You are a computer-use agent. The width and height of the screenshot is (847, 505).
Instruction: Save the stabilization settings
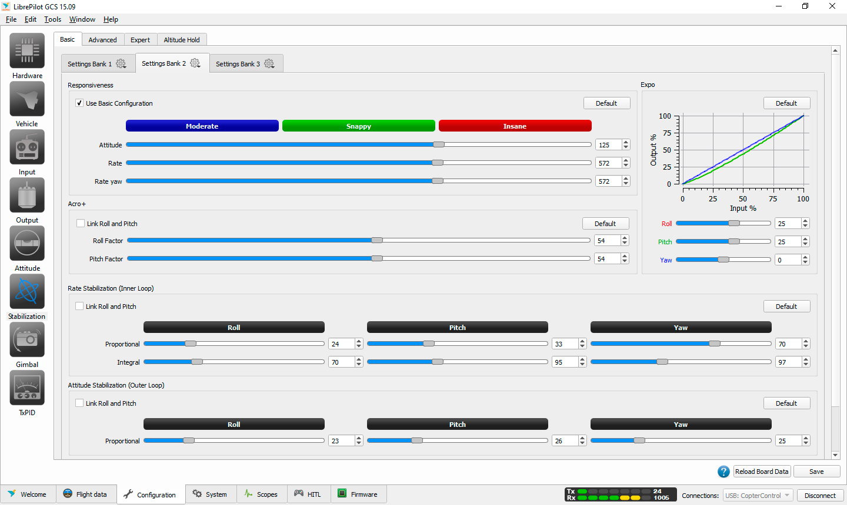coord(816,472)
